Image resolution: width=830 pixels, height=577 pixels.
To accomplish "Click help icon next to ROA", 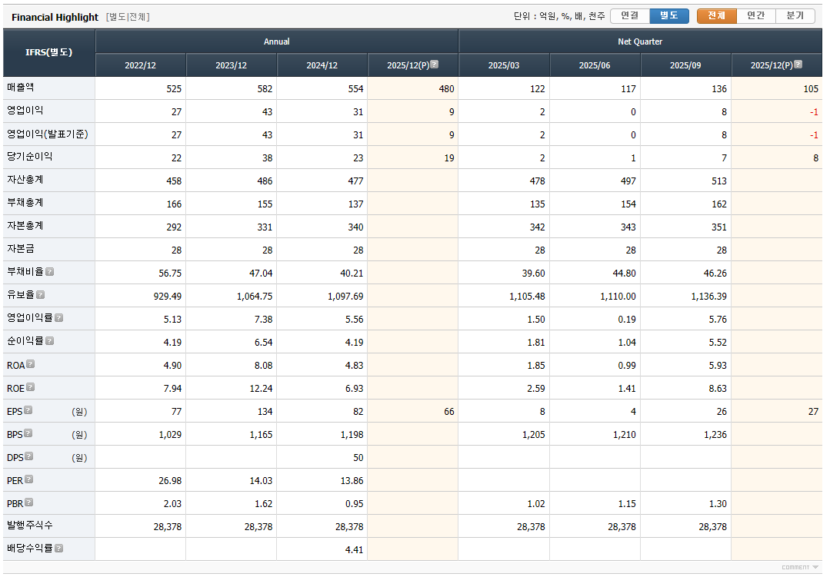I will coord(31,364).
